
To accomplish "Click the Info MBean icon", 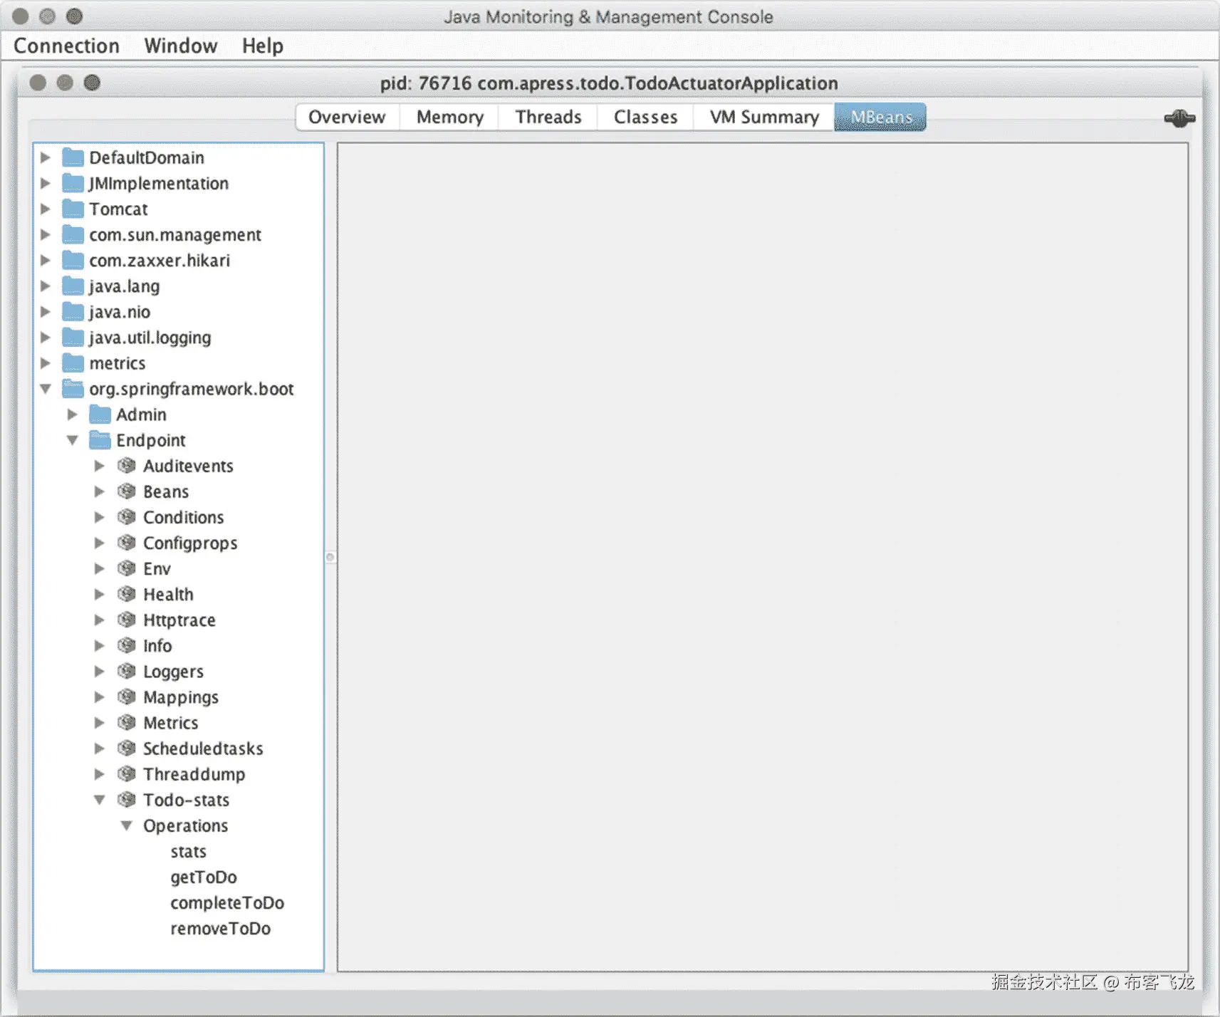I will click(127, 645).
